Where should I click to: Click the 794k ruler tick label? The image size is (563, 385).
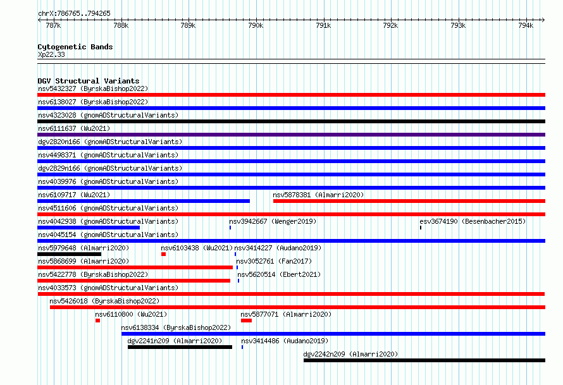[526, 25]
